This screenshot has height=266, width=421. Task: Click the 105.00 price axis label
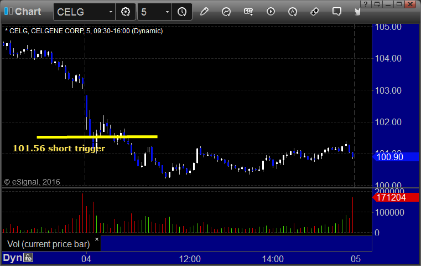(388, 27)
